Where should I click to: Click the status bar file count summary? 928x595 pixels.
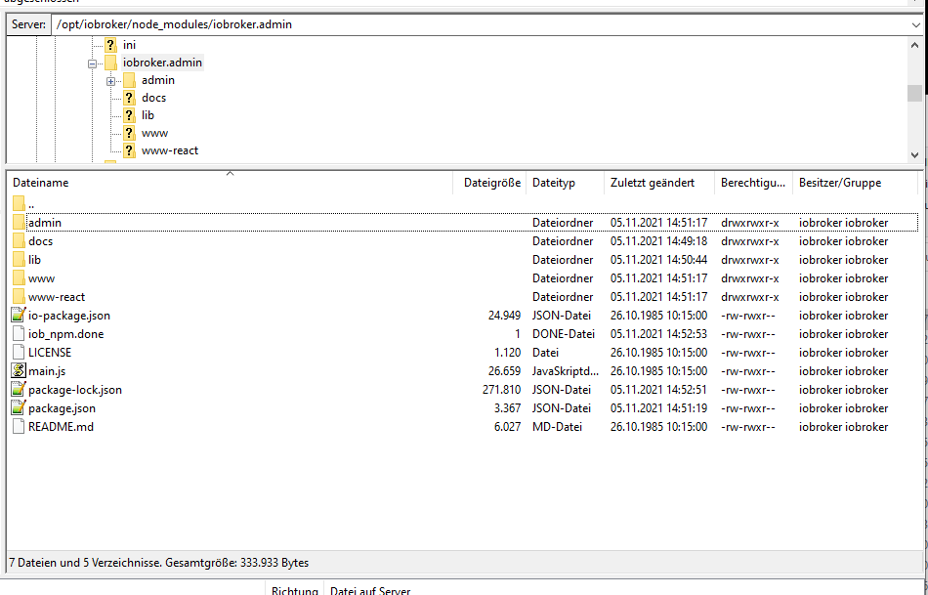(x=158, y=563)
